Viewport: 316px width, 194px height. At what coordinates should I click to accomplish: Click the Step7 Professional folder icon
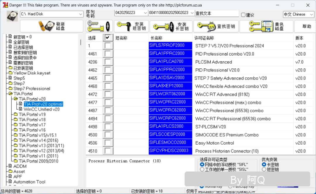coord(11,88)
